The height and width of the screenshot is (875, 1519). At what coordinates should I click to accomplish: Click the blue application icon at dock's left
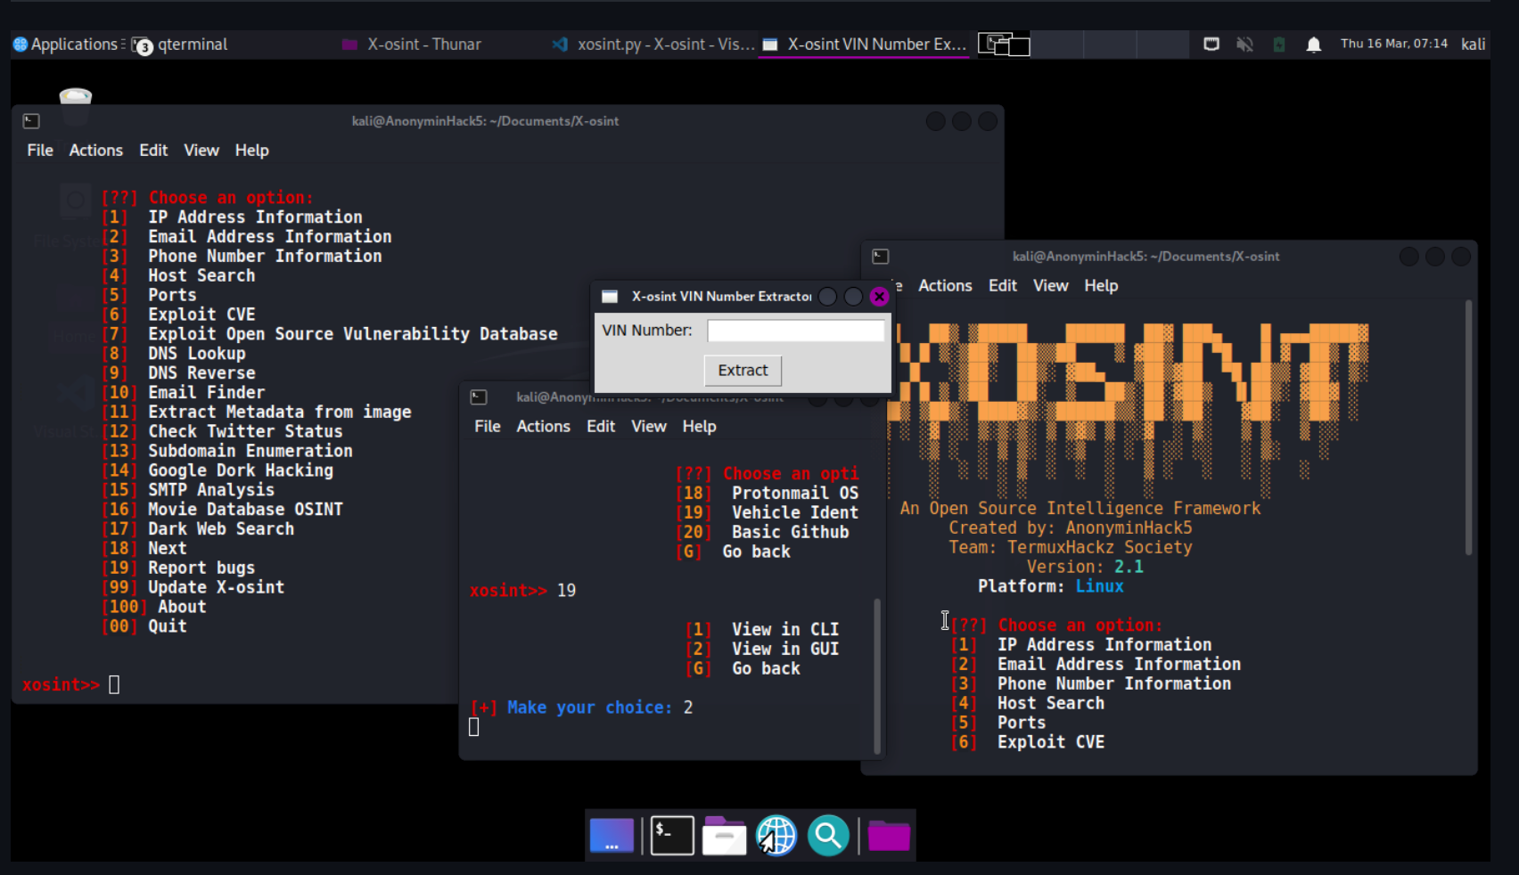coord(612,836)
